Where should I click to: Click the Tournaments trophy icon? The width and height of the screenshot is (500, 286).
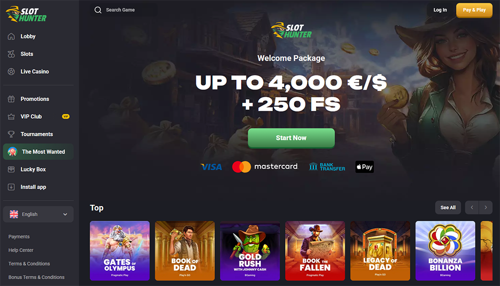[11, 134]
